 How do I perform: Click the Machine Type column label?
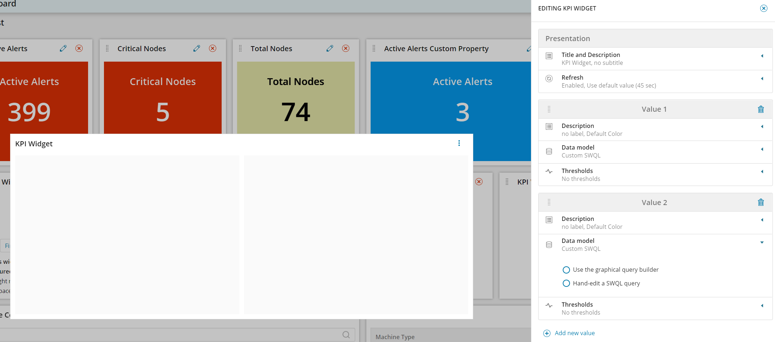[x=395, y=337]
